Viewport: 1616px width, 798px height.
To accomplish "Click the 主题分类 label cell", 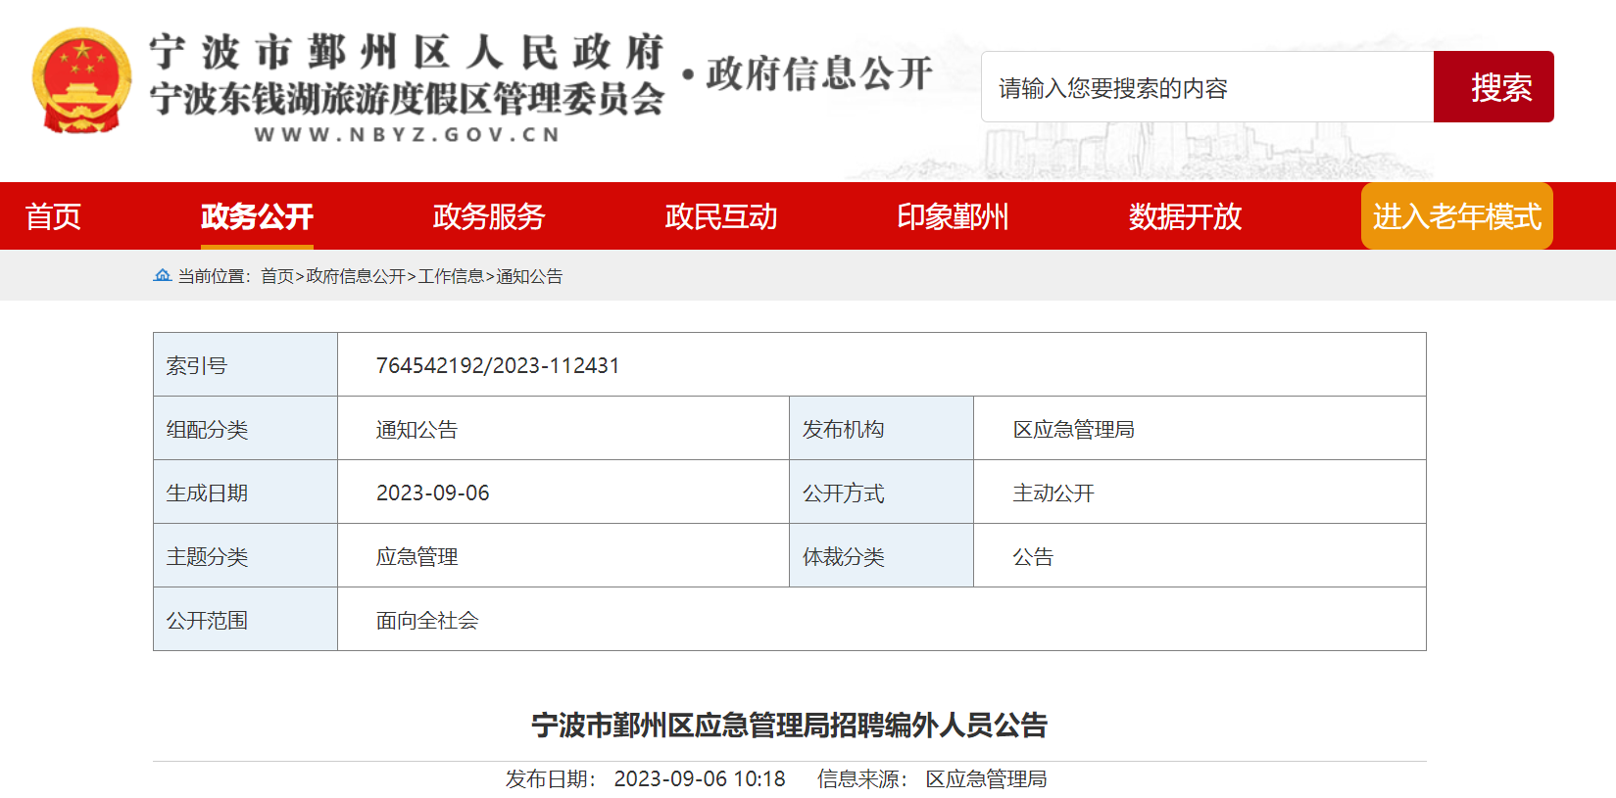I will pos(246,556).
